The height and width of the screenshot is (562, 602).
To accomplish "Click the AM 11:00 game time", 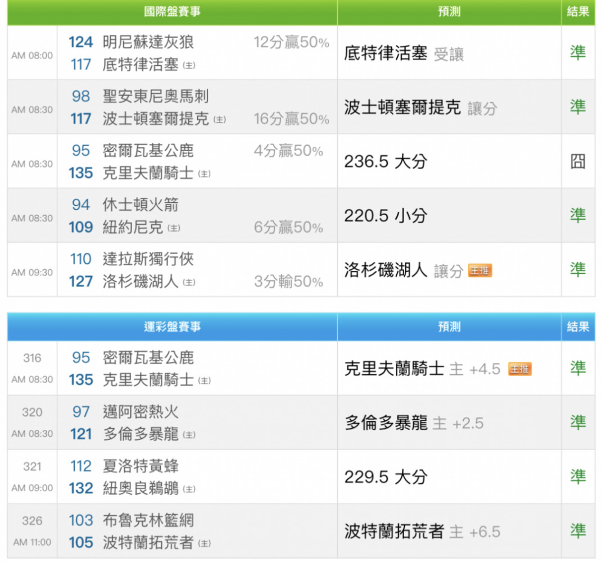I will [x=32, y=542].
